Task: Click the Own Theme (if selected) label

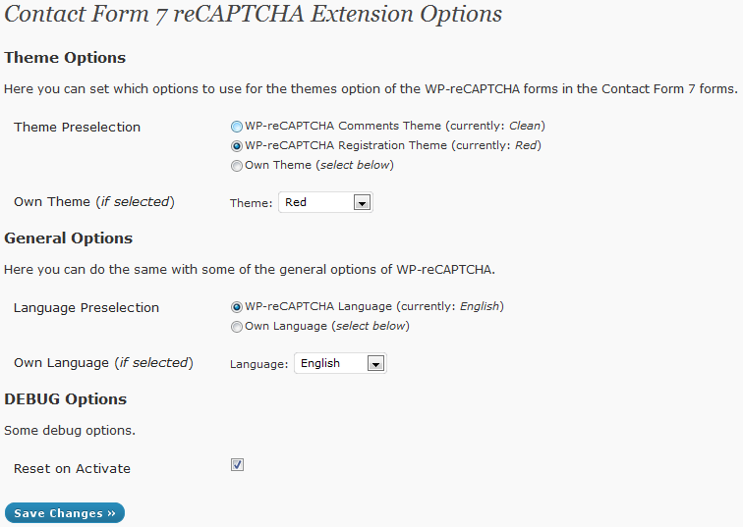Action: tap(93, 202)
